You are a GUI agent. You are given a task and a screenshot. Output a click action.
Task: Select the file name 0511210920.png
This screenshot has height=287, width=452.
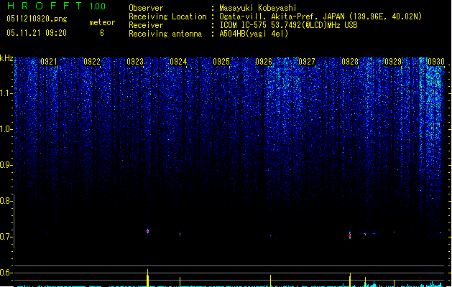pos(37,19)
